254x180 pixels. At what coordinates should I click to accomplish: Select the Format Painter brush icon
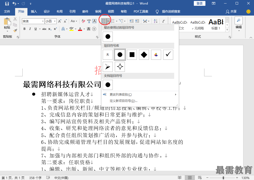point(15,30)
